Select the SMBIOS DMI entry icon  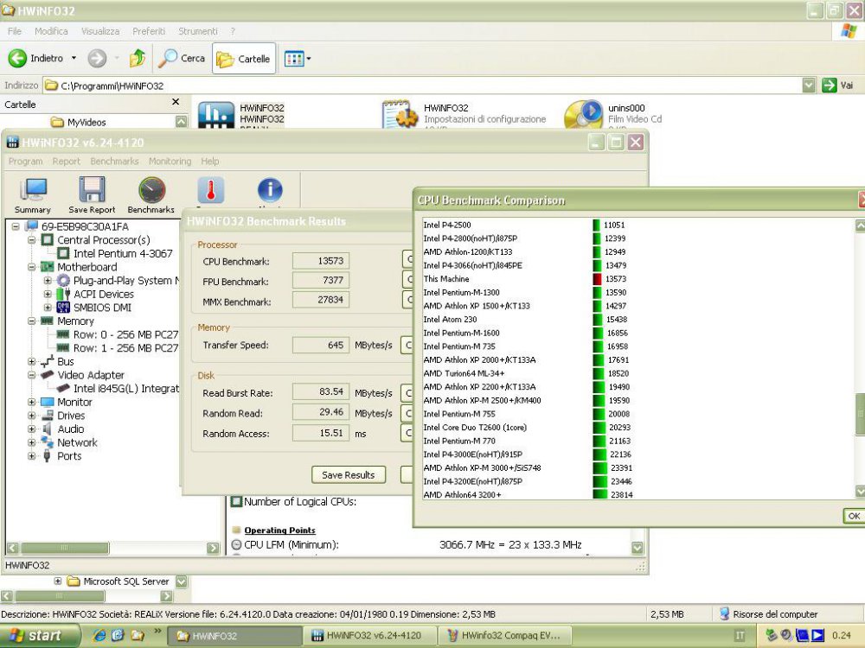64,307
